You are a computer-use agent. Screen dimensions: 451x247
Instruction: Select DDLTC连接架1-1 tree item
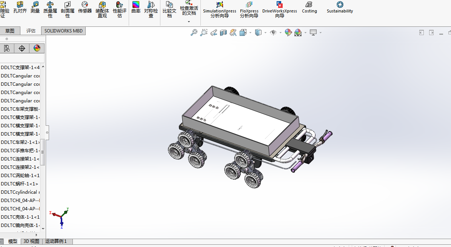click(20, 159)
